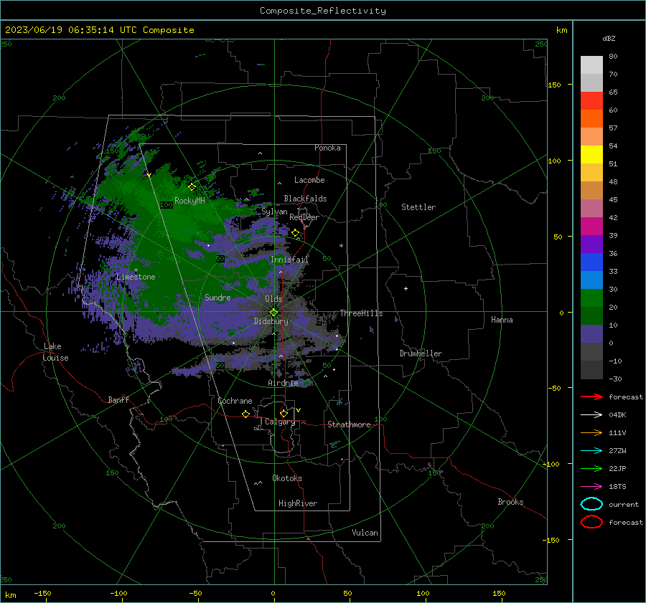The image size is (646, 603).
Task: Click the Vulcan town label
Action: 365,533
